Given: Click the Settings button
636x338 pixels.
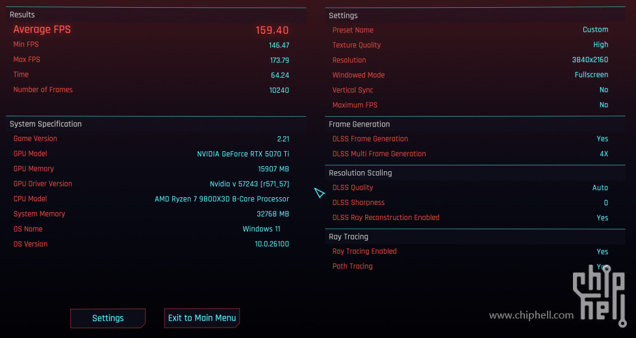Looking at the screenshot, I should pyautogui.click(x=108, y=318).
